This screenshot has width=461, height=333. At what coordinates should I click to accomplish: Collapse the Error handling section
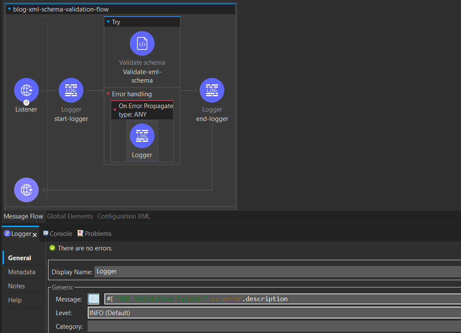[x=108, y=94]
